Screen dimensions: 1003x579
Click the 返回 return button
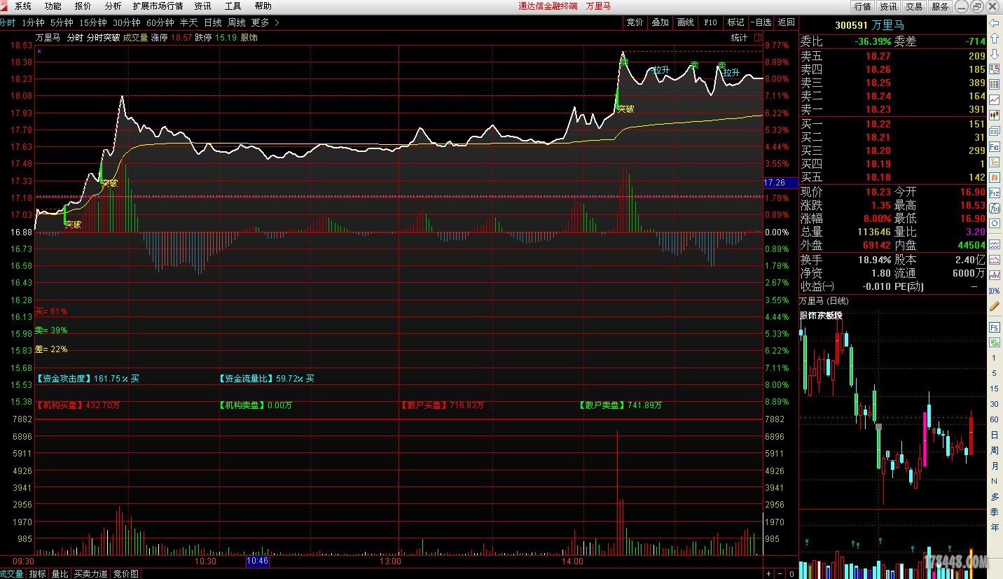point(786,22)
